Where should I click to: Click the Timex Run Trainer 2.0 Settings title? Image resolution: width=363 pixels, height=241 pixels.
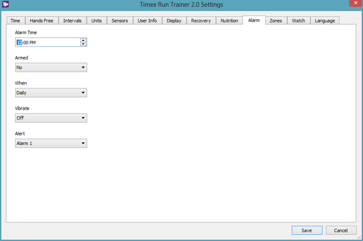(x=181, y=5)
